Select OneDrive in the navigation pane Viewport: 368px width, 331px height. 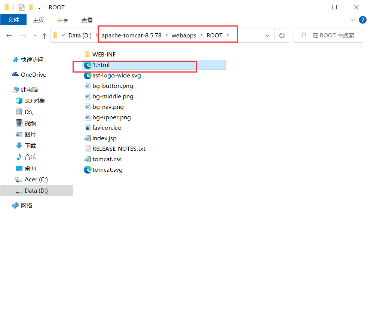(34, 75)
